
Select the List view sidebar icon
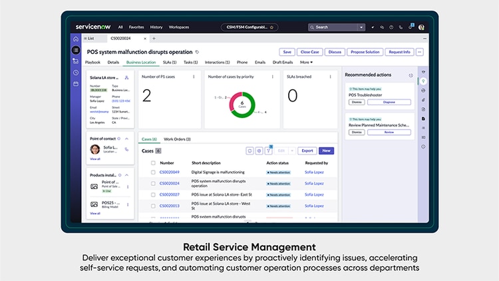(x=76, y=50)
